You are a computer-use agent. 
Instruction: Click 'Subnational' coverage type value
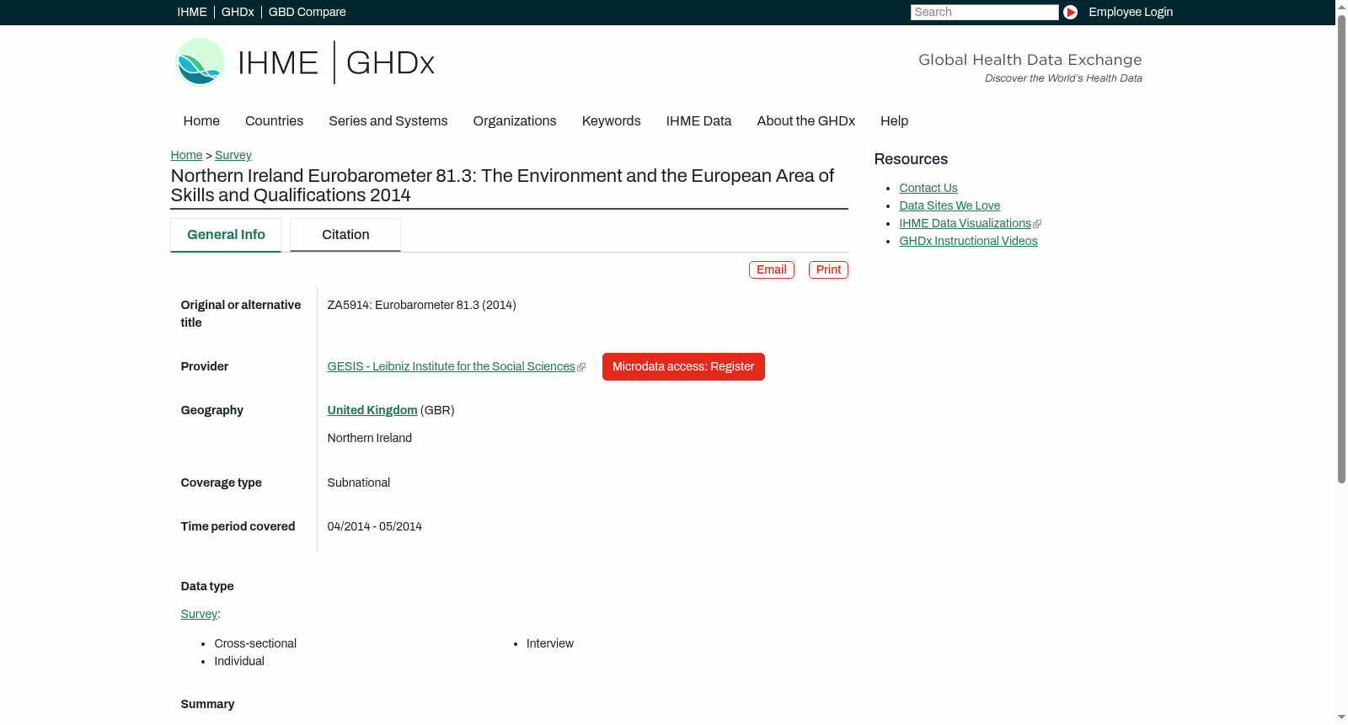[359, 482]
